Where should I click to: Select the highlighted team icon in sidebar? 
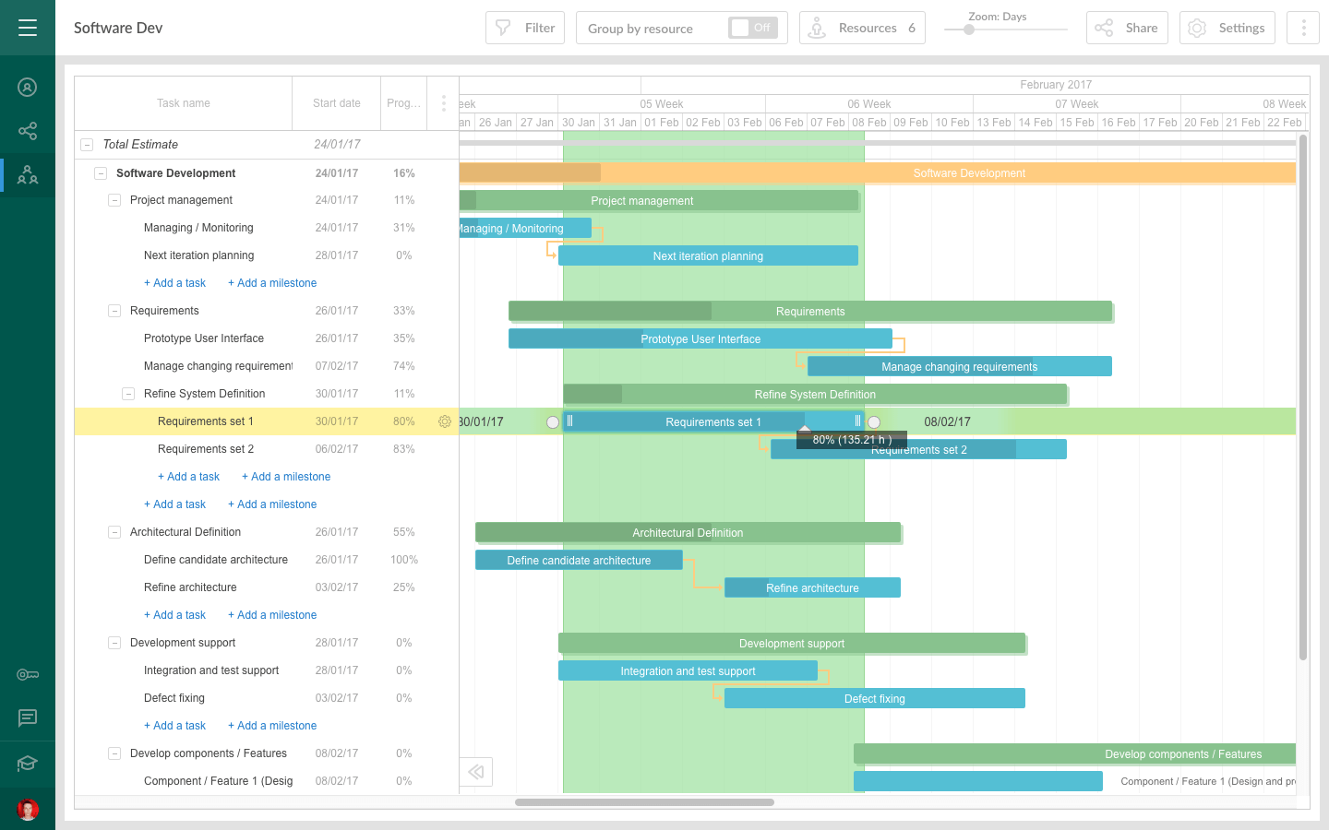click(27, 174)
